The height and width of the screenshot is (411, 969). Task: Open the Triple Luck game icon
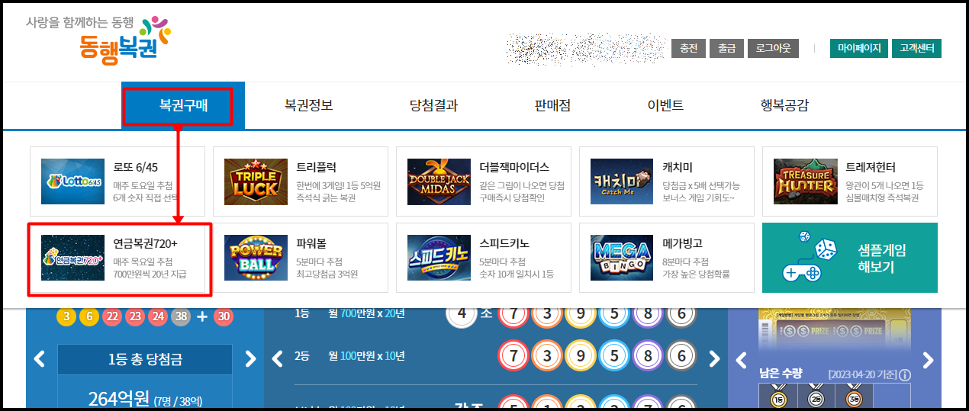(256, 181)
